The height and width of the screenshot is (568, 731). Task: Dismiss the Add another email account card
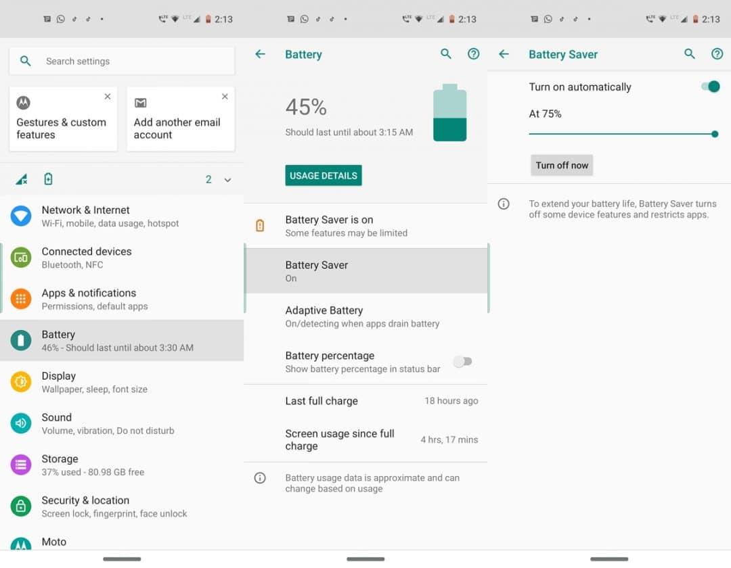(225, 97)
